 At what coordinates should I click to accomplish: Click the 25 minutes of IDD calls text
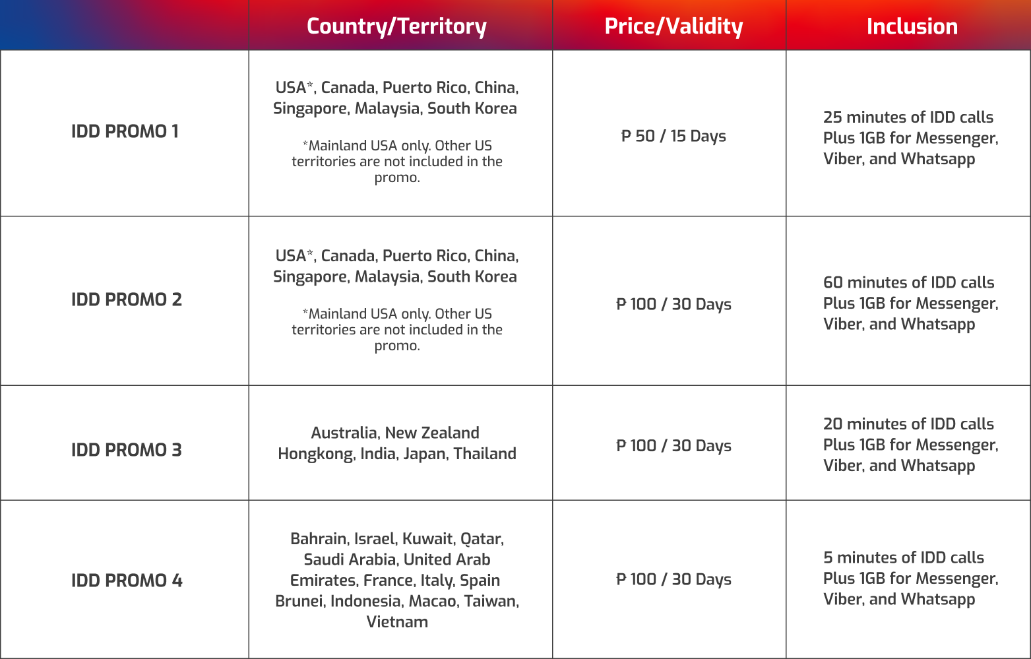point(908,117)
